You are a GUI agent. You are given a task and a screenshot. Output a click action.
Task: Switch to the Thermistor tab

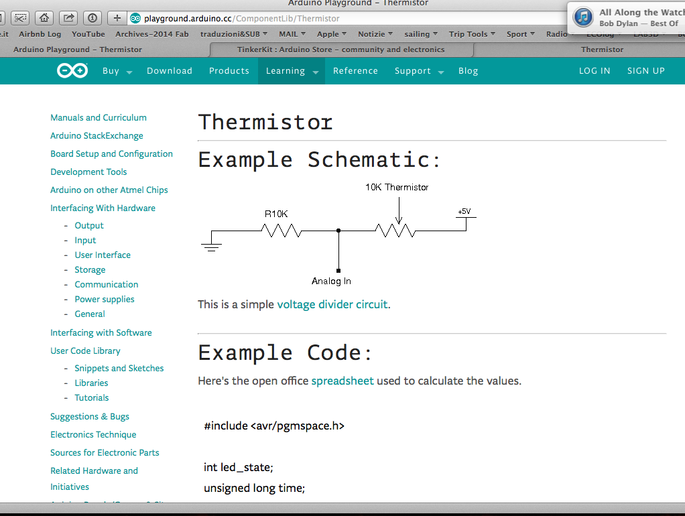coord(602,50)
